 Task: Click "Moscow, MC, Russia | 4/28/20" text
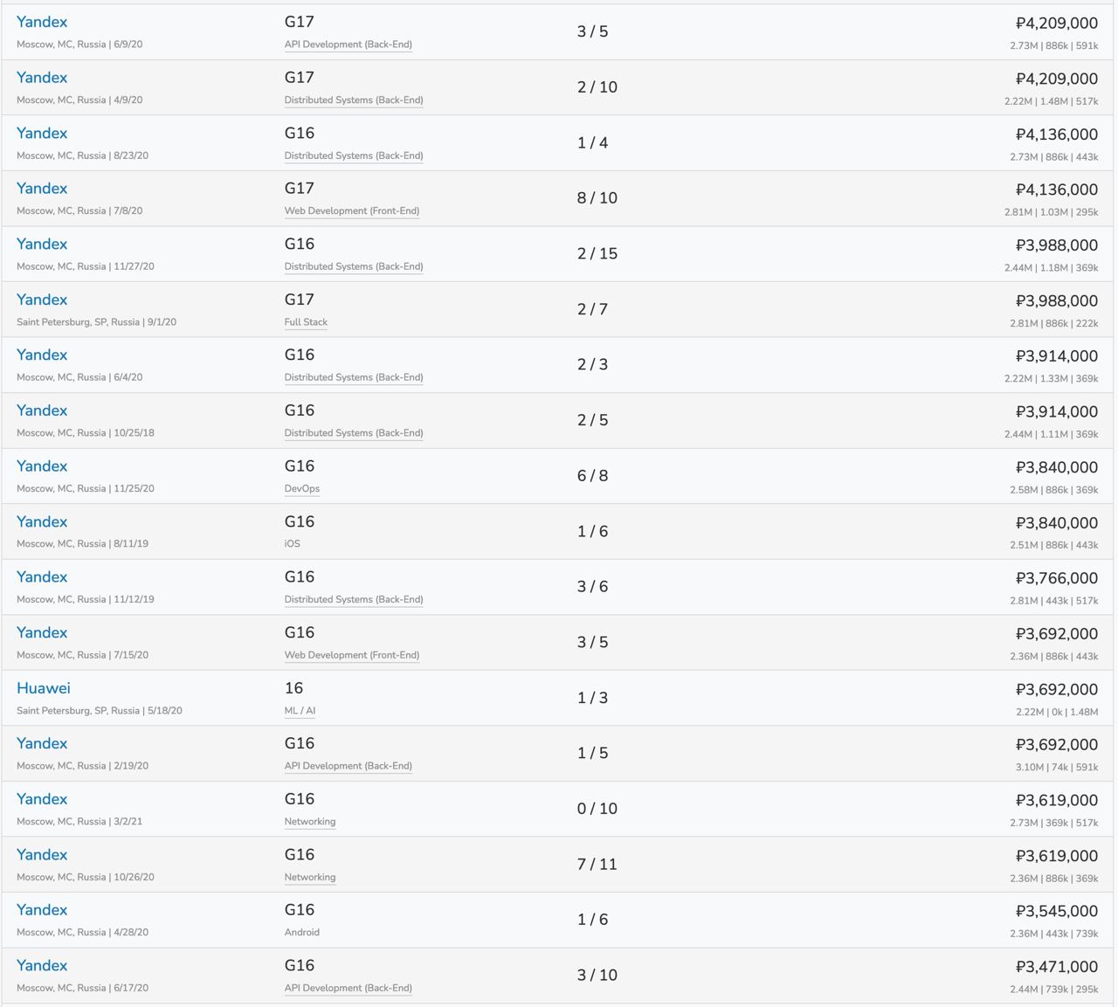82,933
